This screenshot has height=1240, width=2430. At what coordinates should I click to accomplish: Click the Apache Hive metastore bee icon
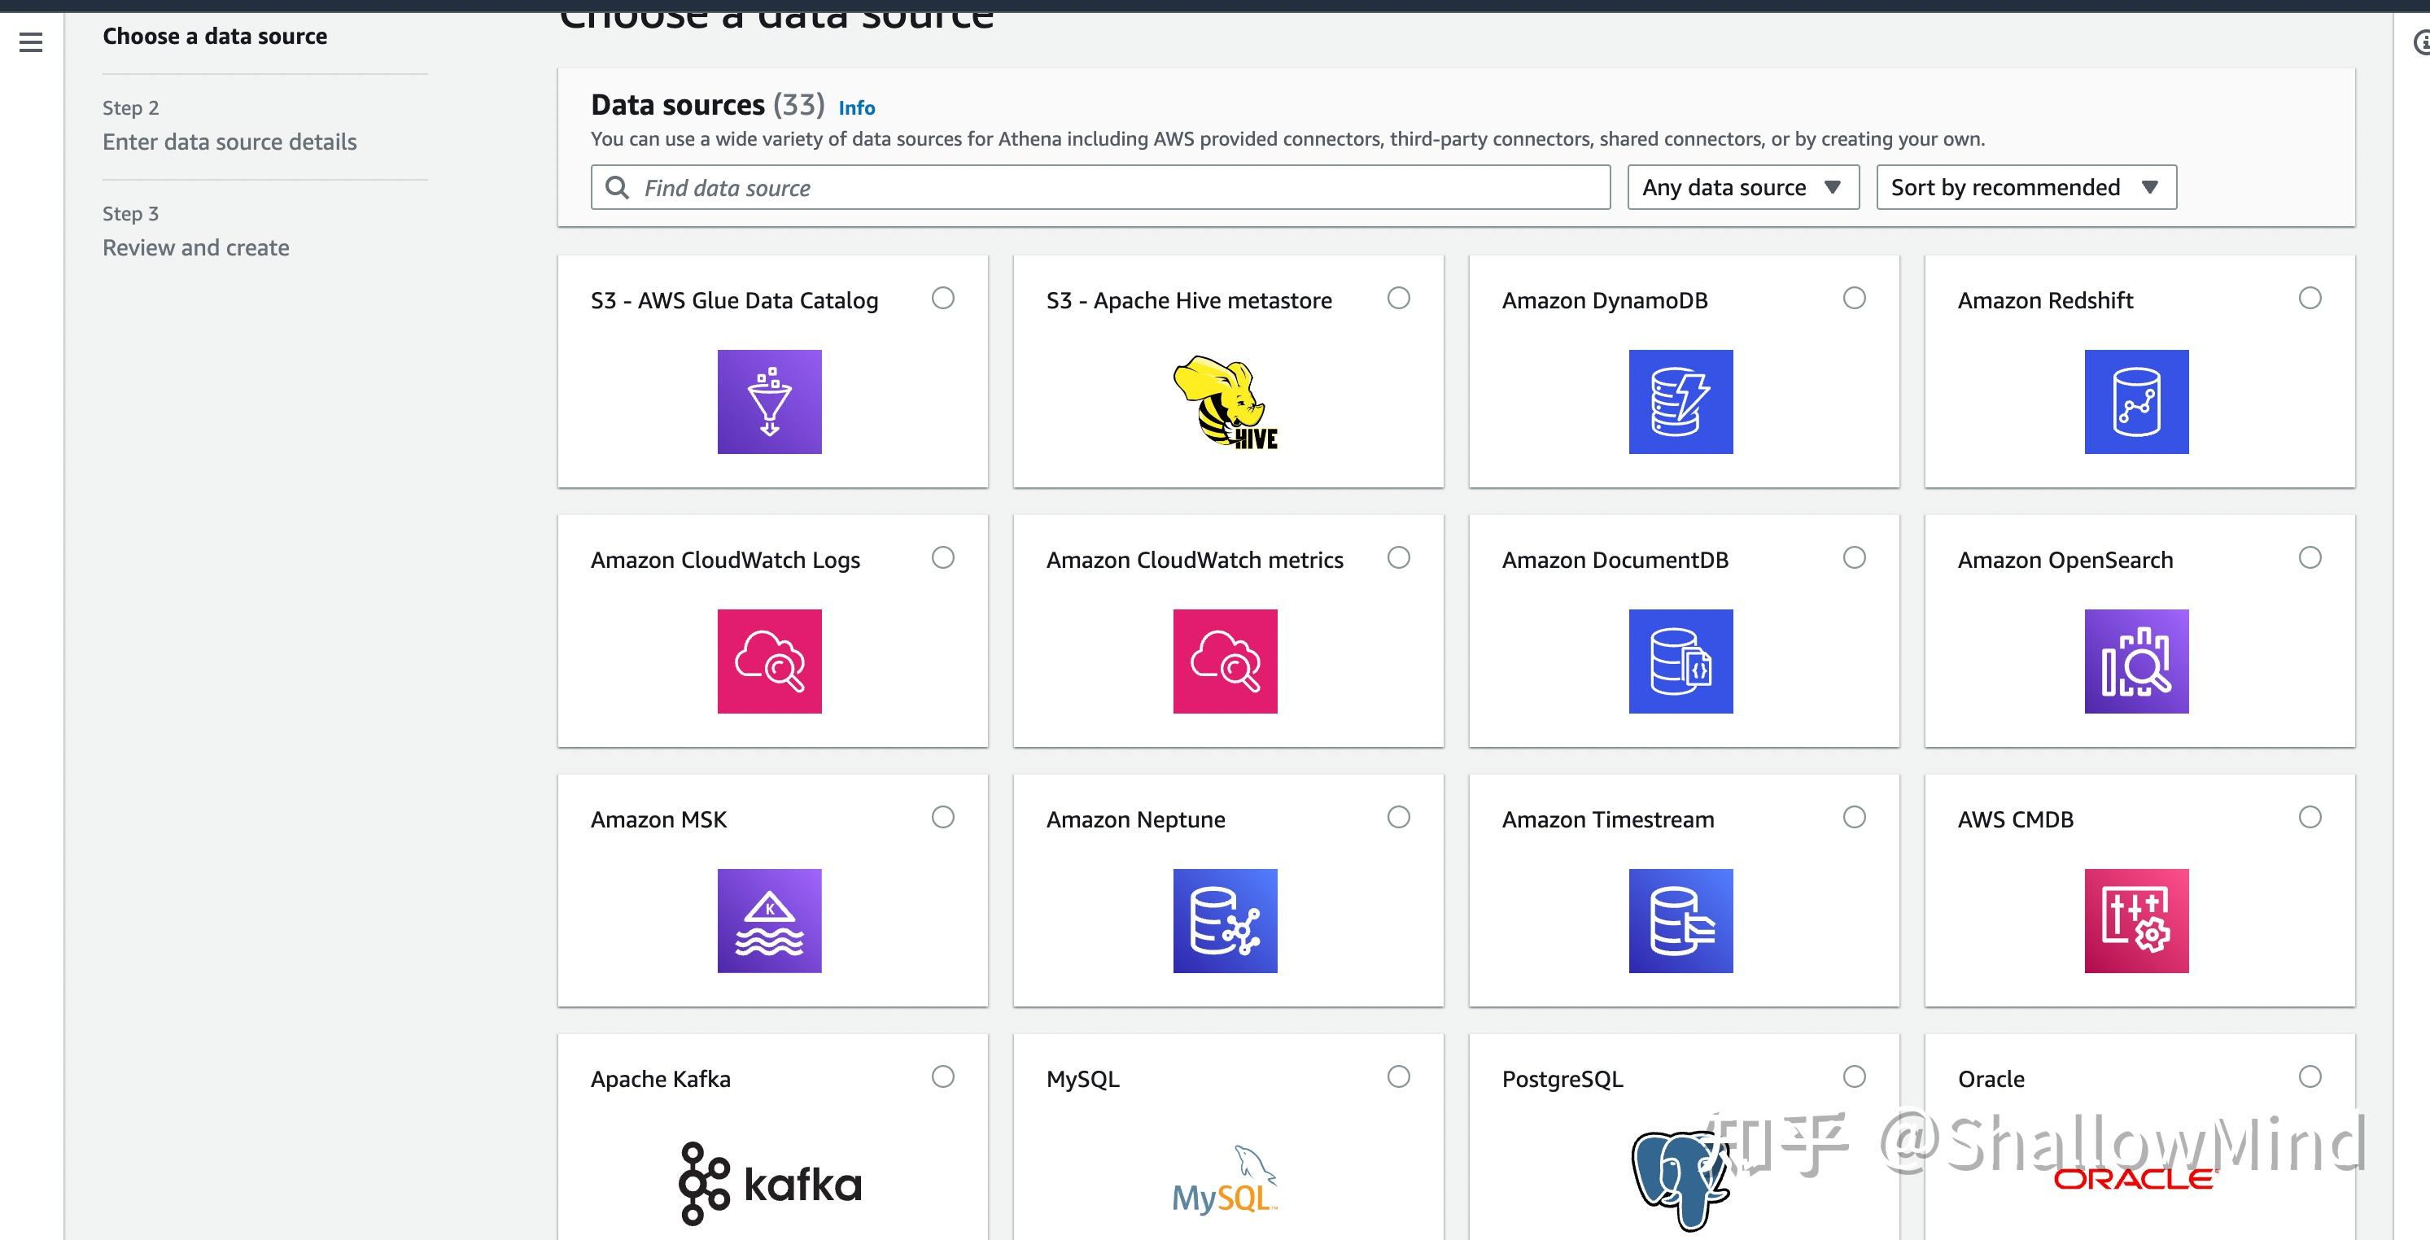pos(1225,403)
